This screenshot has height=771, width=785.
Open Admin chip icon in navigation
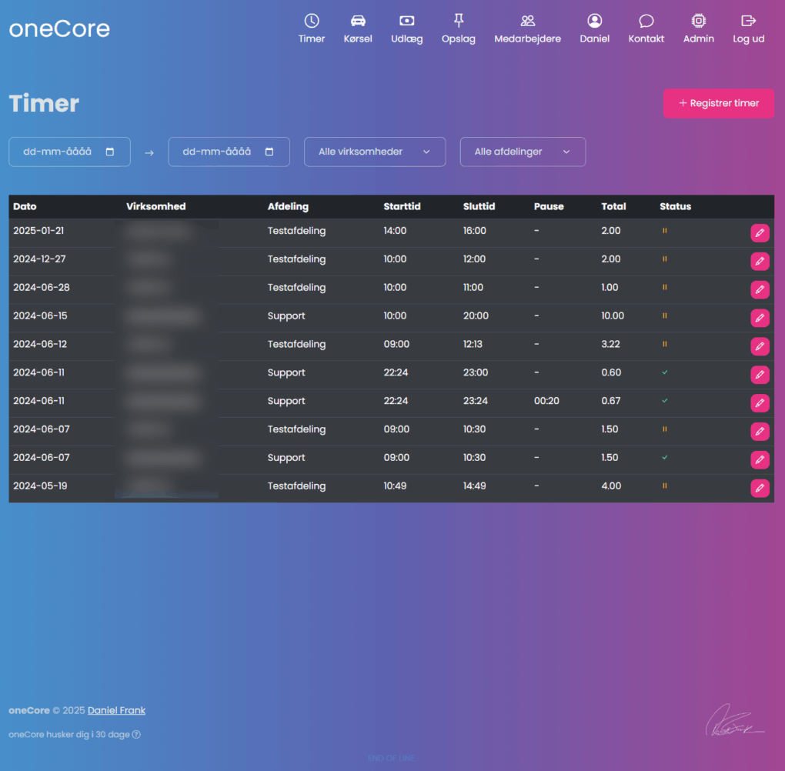pyautogui.click(x=698, y=22)
